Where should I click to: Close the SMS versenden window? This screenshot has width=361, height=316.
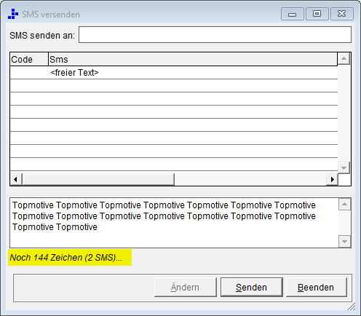pyautogui.click(x=342, y=14)
